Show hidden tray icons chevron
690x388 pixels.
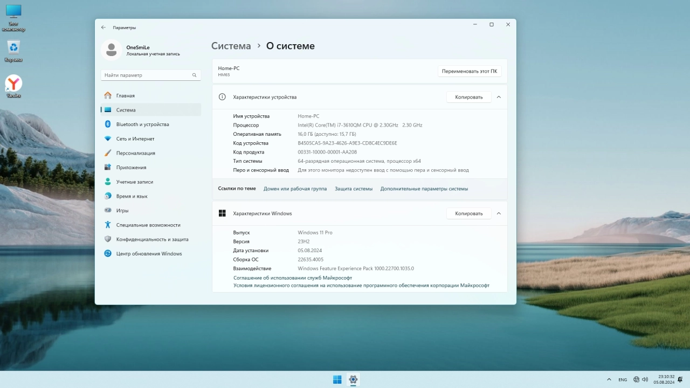[x=609, y=379]
